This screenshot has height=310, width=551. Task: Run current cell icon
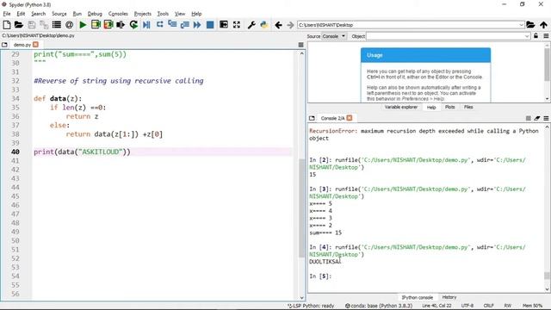(96, 25)
